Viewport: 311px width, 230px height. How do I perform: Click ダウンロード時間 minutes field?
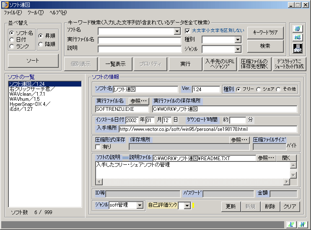click(x=238, y=120)
